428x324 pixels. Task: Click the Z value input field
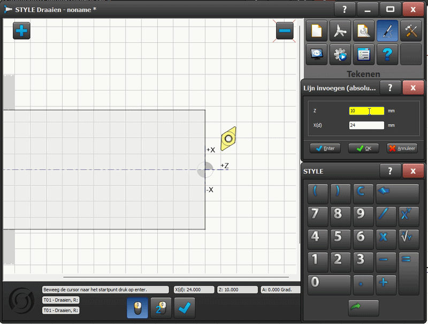point(366,111)
